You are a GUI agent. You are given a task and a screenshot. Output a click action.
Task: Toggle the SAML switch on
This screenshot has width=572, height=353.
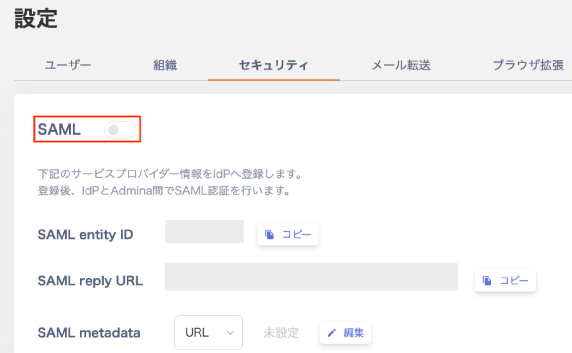(x=120, y=130)
